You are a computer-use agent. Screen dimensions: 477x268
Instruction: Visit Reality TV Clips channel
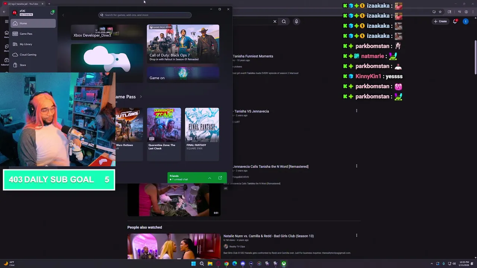237,246
